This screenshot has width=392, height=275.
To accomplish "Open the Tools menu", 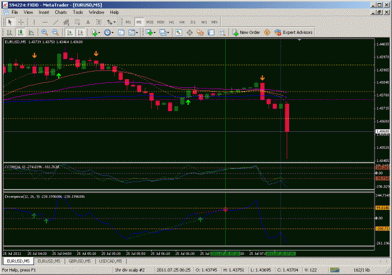I will point(78,13).
